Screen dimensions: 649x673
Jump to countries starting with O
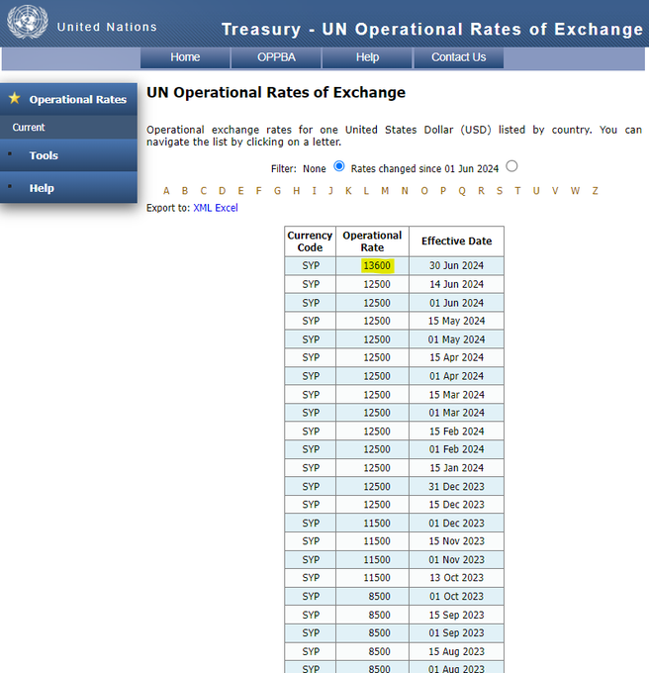(x=424, y=191)
